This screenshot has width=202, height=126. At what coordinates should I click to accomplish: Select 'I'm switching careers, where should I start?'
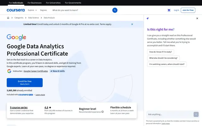tap(167, 64)
